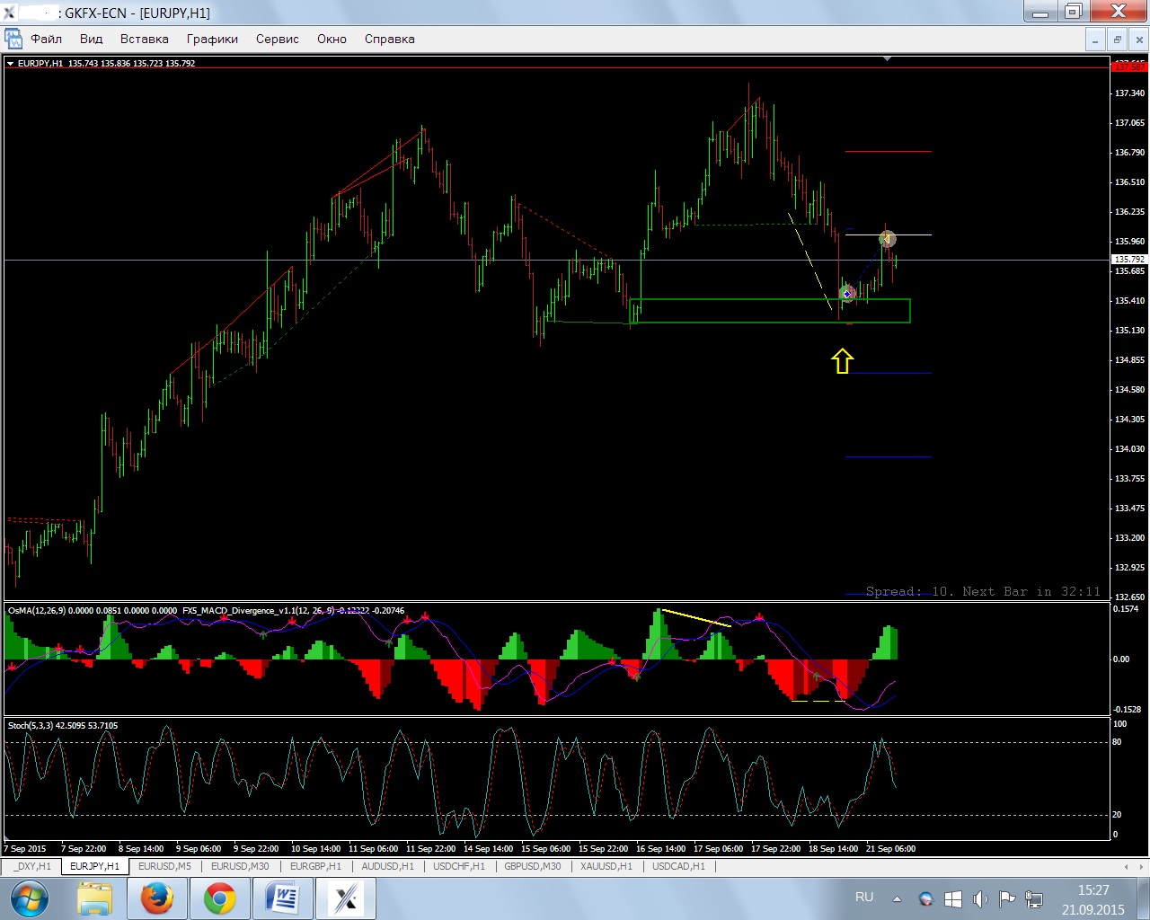Click the volume speaker tray icon
The image size is (1150, 920).
(x=979, y=898)
